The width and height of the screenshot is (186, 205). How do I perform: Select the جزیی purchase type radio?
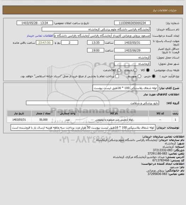(154, 76)
